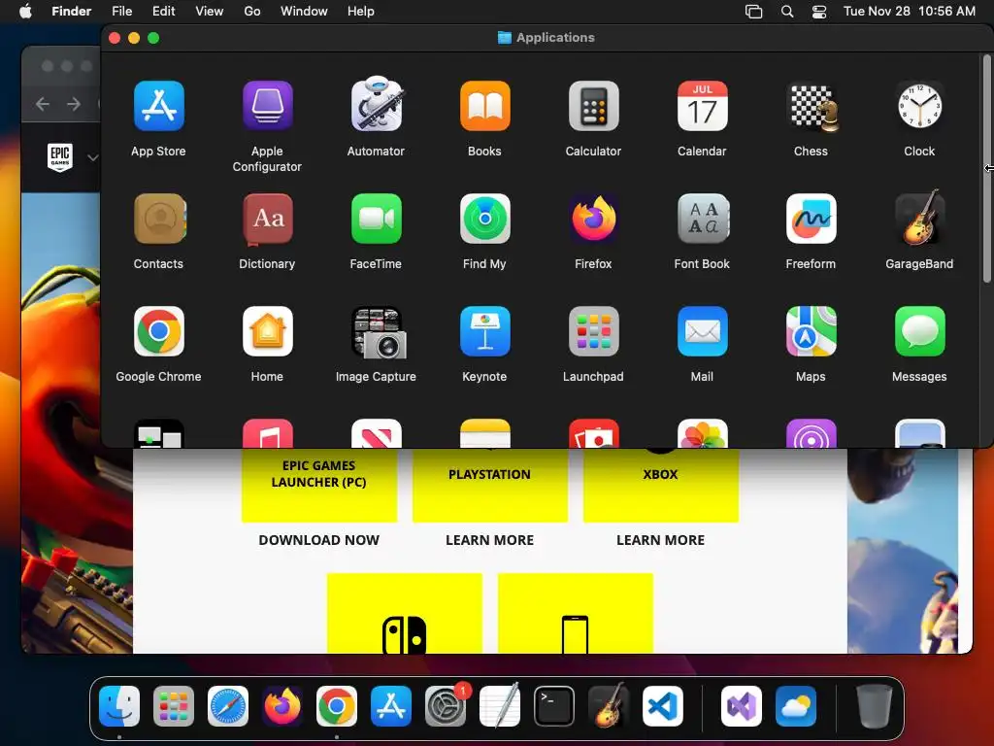Open the Go menu
Screen dimensions: 994x746
[252, 11]
